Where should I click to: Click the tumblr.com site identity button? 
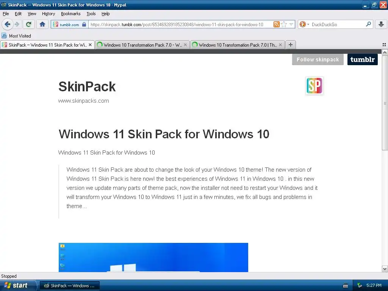(x=70, y=25)
